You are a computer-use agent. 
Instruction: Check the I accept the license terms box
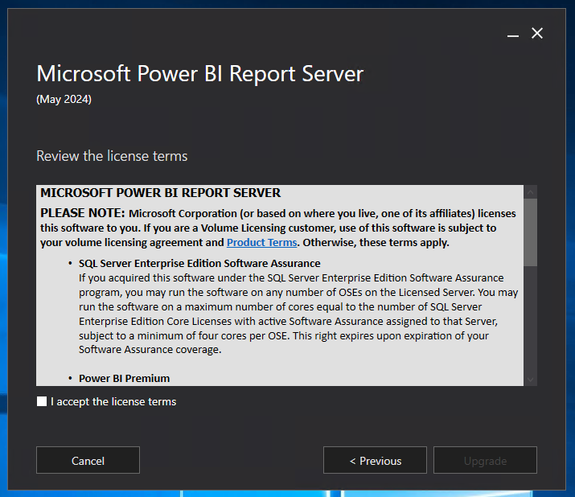(x=42, y=401)
